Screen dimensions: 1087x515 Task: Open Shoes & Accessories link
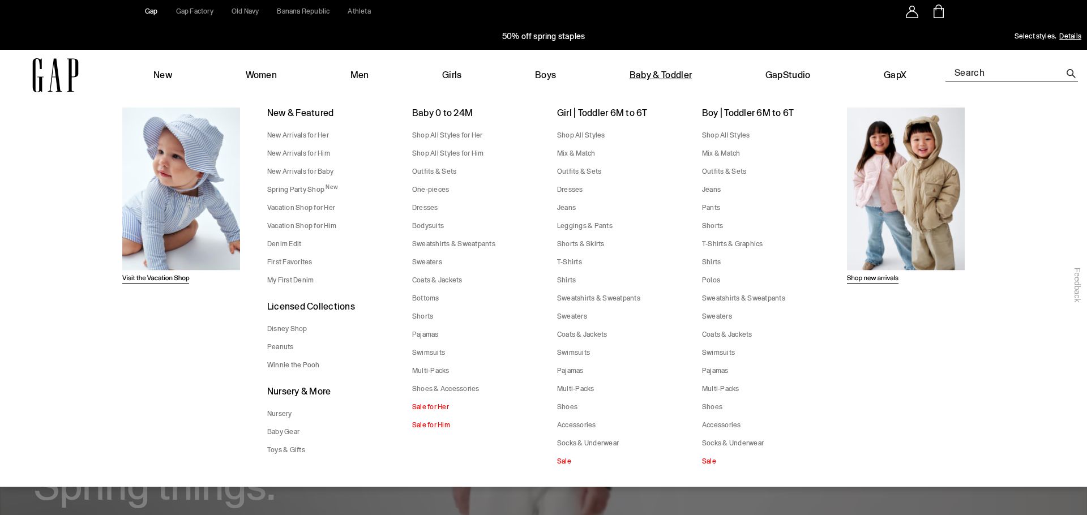(x=446, y=389)
